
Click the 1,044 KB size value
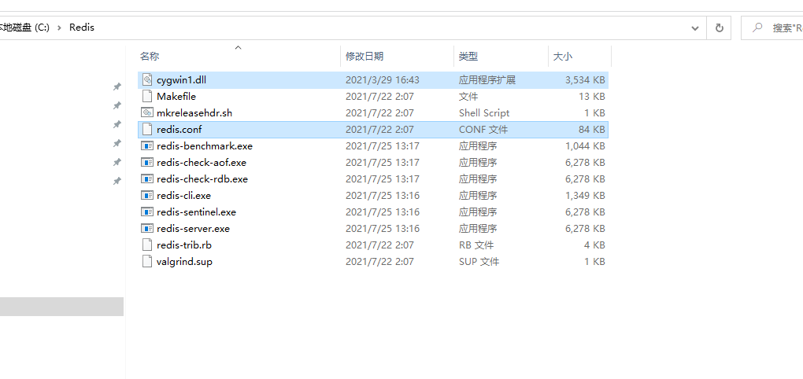pos(585,145)
